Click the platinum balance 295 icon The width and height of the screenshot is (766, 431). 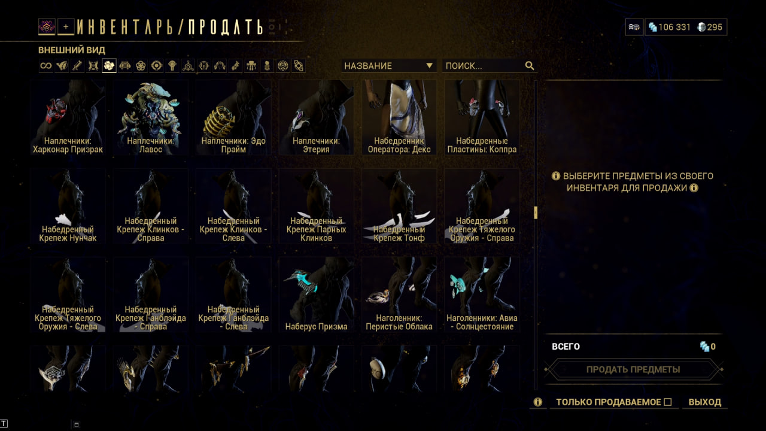coord(702,27)
